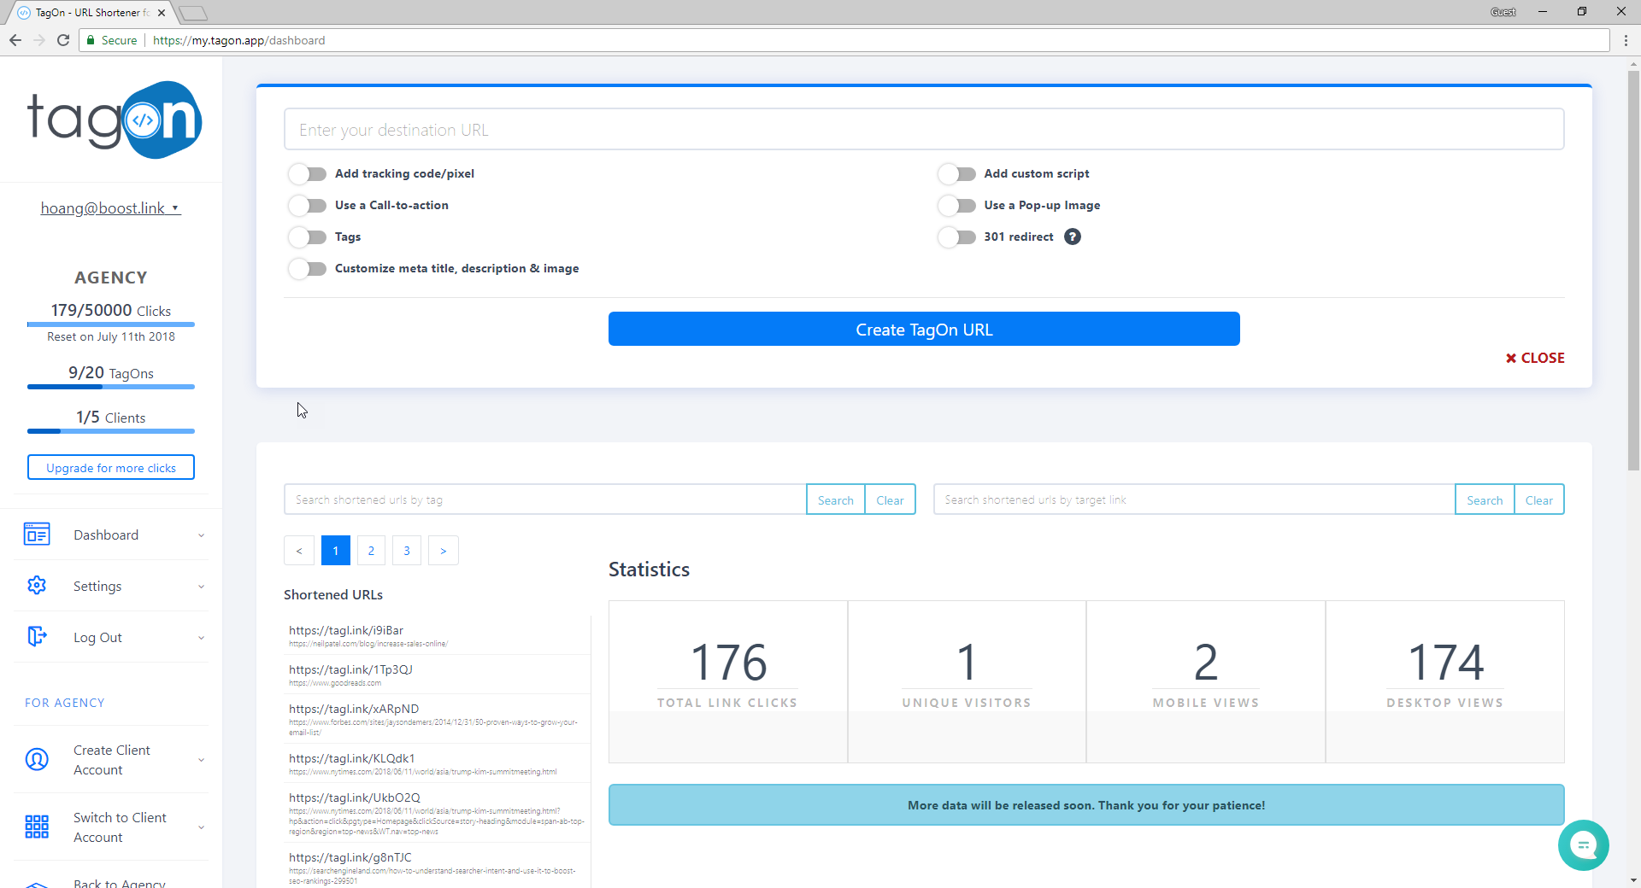
Task: Enable Add custom script switch
Action: (956, 174)
